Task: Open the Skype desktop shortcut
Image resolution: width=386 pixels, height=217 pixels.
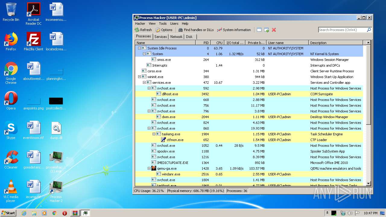Action: (11, 130)
